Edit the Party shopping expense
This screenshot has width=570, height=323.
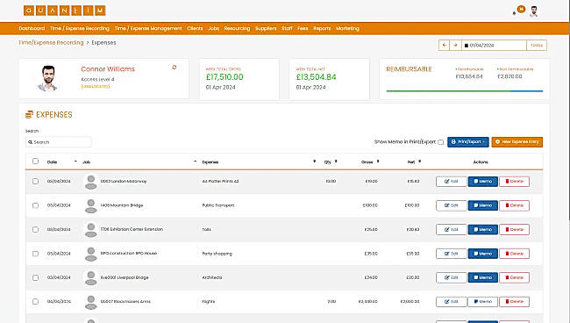click(451, 254)
